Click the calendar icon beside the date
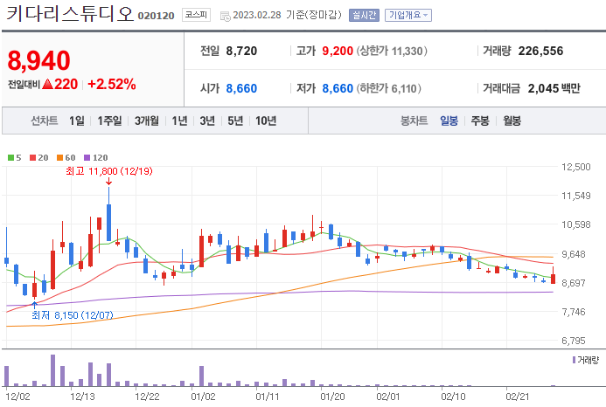606x407 pixels. pos(226,16)
